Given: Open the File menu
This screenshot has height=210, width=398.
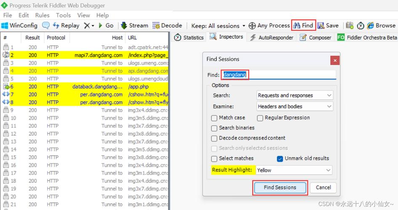Looking at the screenshot, I should [7, 15].
